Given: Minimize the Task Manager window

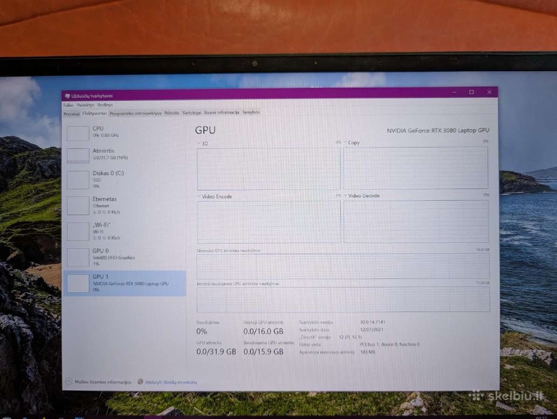Looking at the screenshot, I should pos(454,92).
